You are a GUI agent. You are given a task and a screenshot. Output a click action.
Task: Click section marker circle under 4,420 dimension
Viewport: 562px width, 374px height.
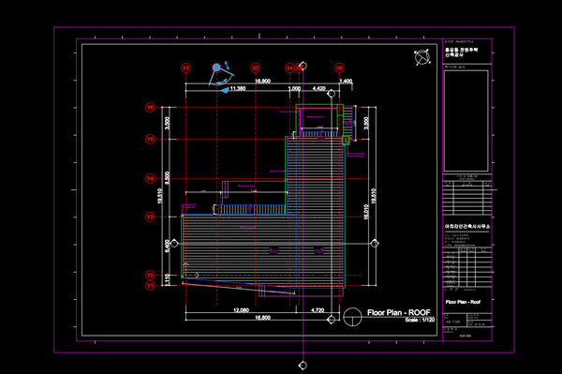(332, 94)
